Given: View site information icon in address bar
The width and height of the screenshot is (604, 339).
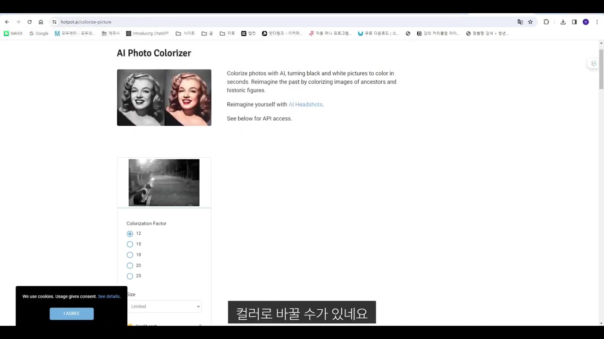Looking at the screenshot, I should click(x=54, y=22).
